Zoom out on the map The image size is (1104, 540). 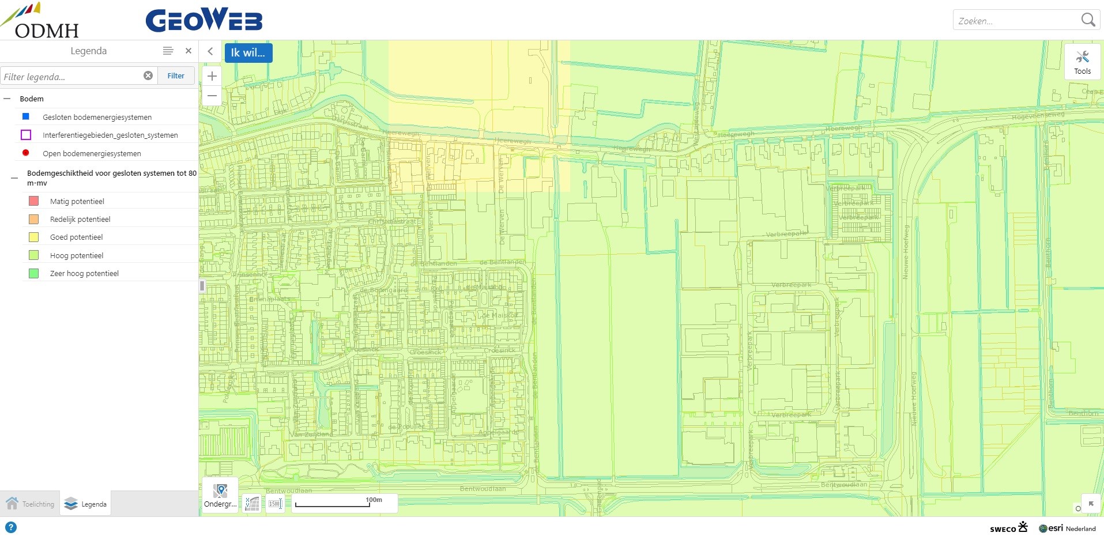tap(212, 96)
